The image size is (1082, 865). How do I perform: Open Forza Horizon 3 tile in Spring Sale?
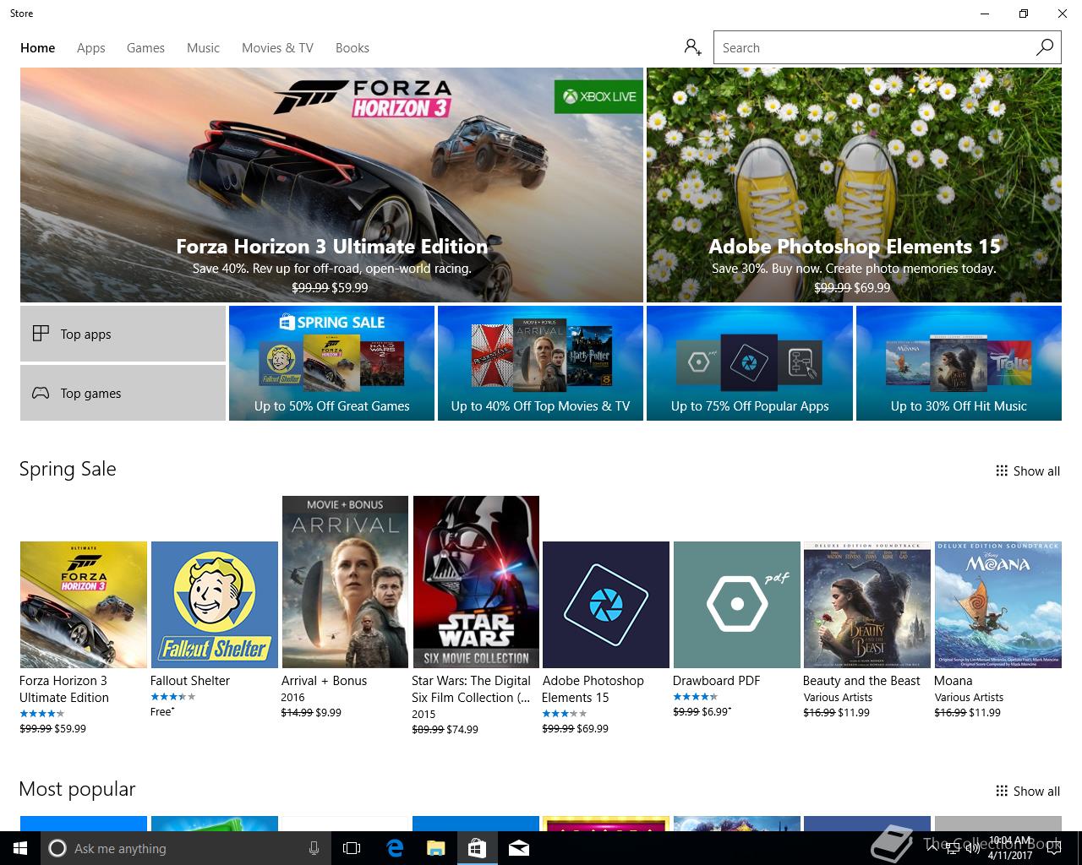click(x=84, y=605)
